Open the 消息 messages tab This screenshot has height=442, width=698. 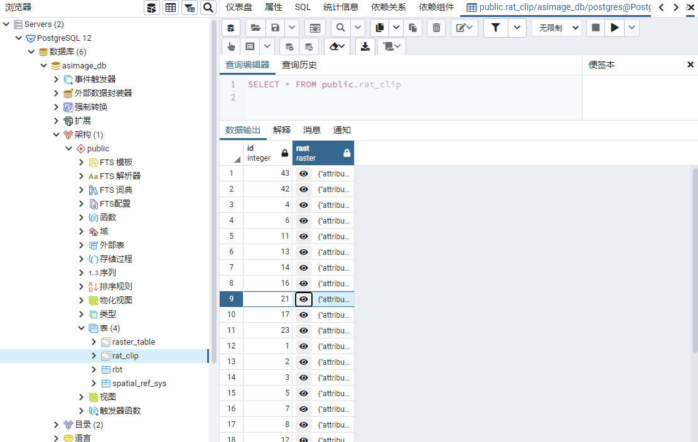[x=311, y=130]
